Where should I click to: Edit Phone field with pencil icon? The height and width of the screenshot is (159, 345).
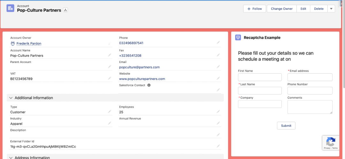click(x=218, y=43)
